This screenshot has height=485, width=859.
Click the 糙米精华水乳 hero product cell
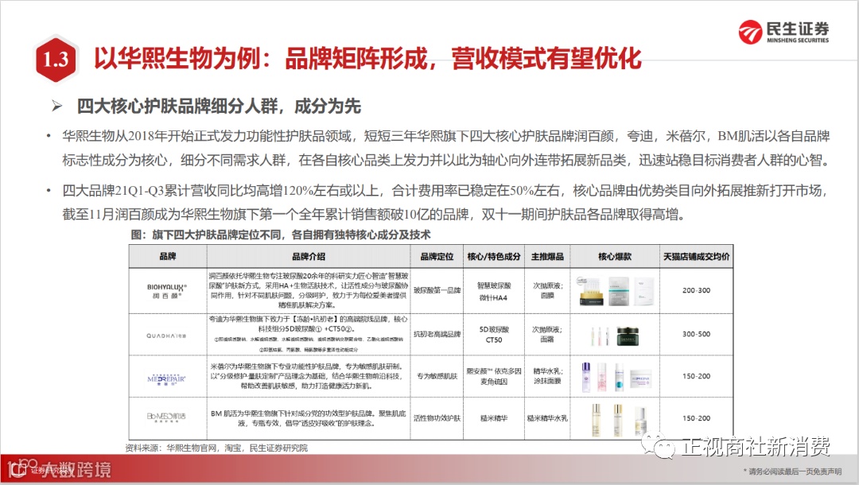(547, 418)
